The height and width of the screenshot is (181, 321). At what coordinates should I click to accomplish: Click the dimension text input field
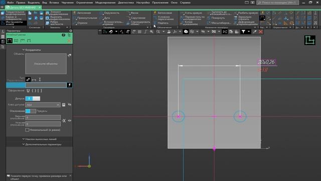[x=46, y=85]
